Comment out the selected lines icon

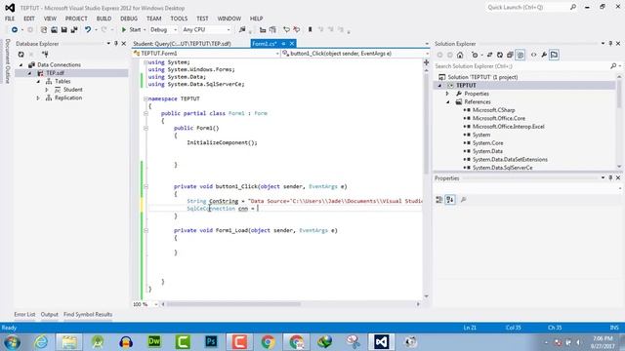coord(286,30)
